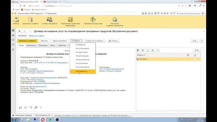Open notifications bell in left sidebar

13,49
